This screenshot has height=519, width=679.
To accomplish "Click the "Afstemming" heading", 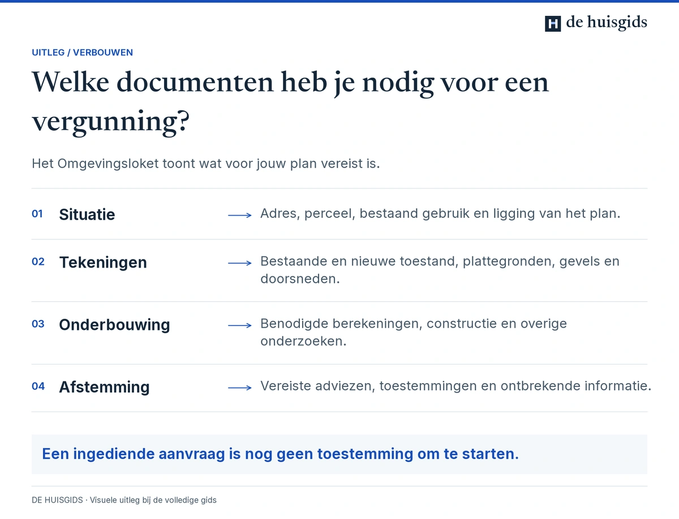I will [x=104, y=387].
